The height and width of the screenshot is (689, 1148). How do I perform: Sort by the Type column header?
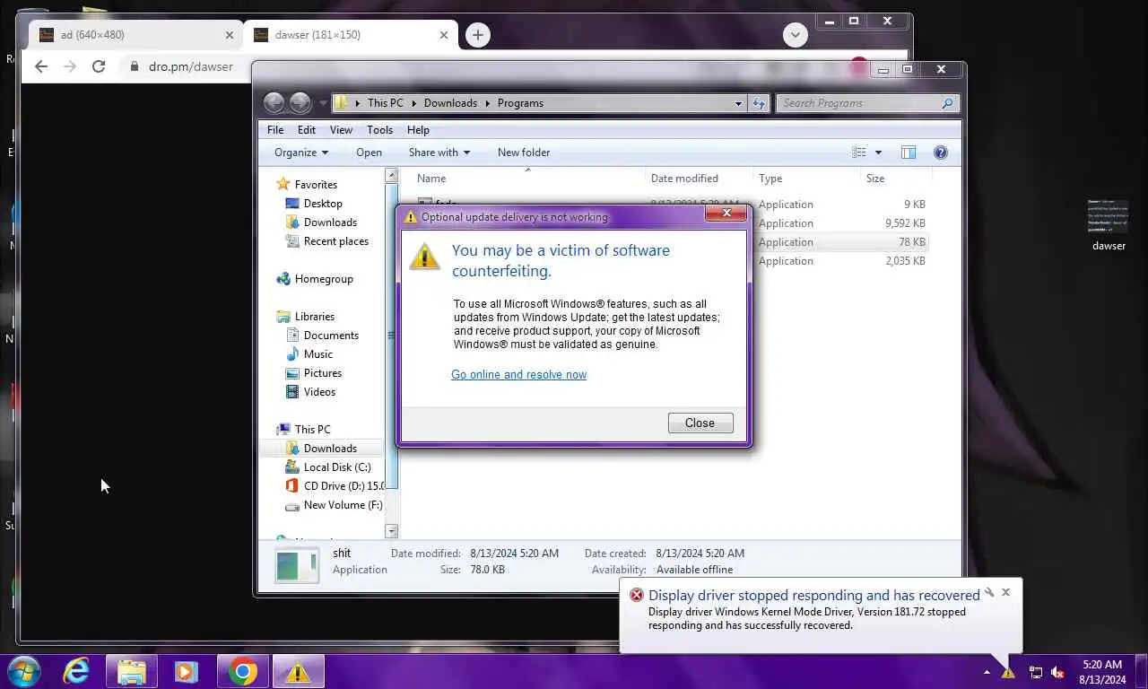(x=805, y=179)
